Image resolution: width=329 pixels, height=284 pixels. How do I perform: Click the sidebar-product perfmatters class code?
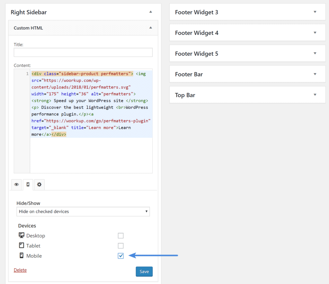(95, 74)
